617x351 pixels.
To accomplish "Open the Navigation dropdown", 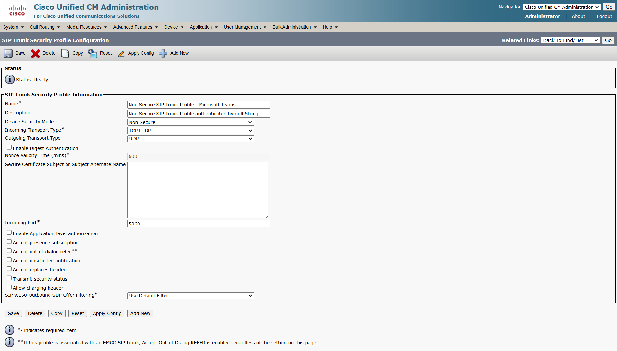I will (562, 7).
